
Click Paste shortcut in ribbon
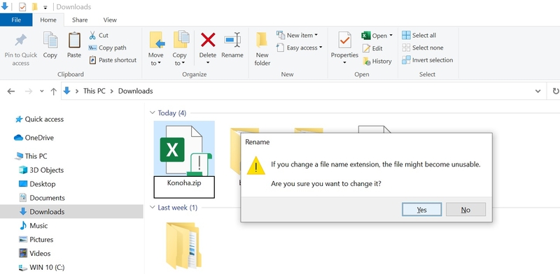point(113,60)
